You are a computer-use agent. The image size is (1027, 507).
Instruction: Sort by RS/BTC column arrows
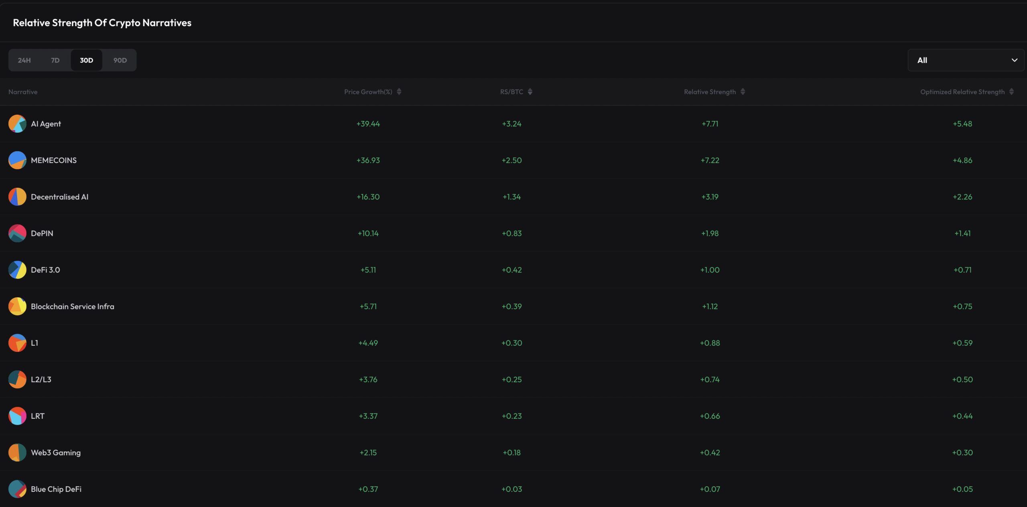pyautogui.click(x=530, y=92)
